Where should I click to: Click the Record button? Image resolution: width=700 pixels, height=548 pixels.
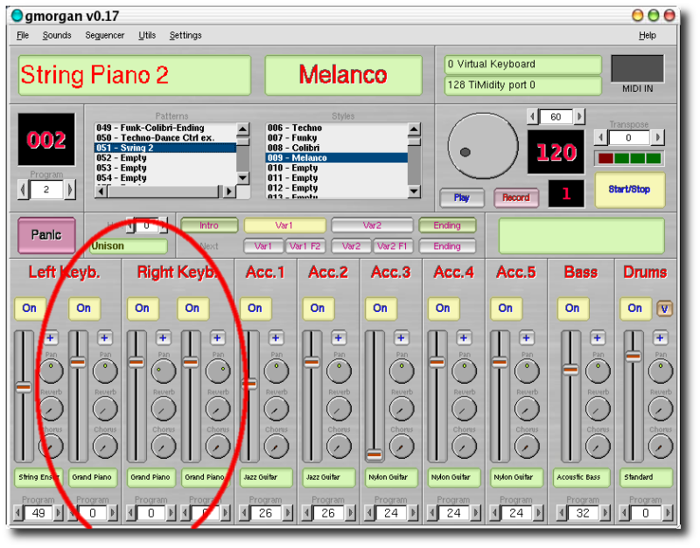(515, 198)
